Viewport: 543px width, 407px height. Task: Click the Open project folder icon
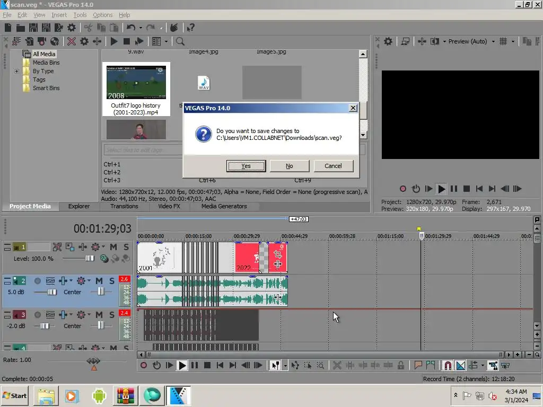(21, 28)
